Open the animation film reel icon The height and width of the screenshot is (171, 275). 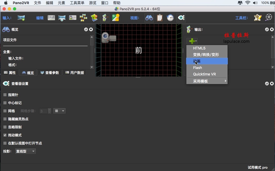pyautogui.click(x=268, y=18)
